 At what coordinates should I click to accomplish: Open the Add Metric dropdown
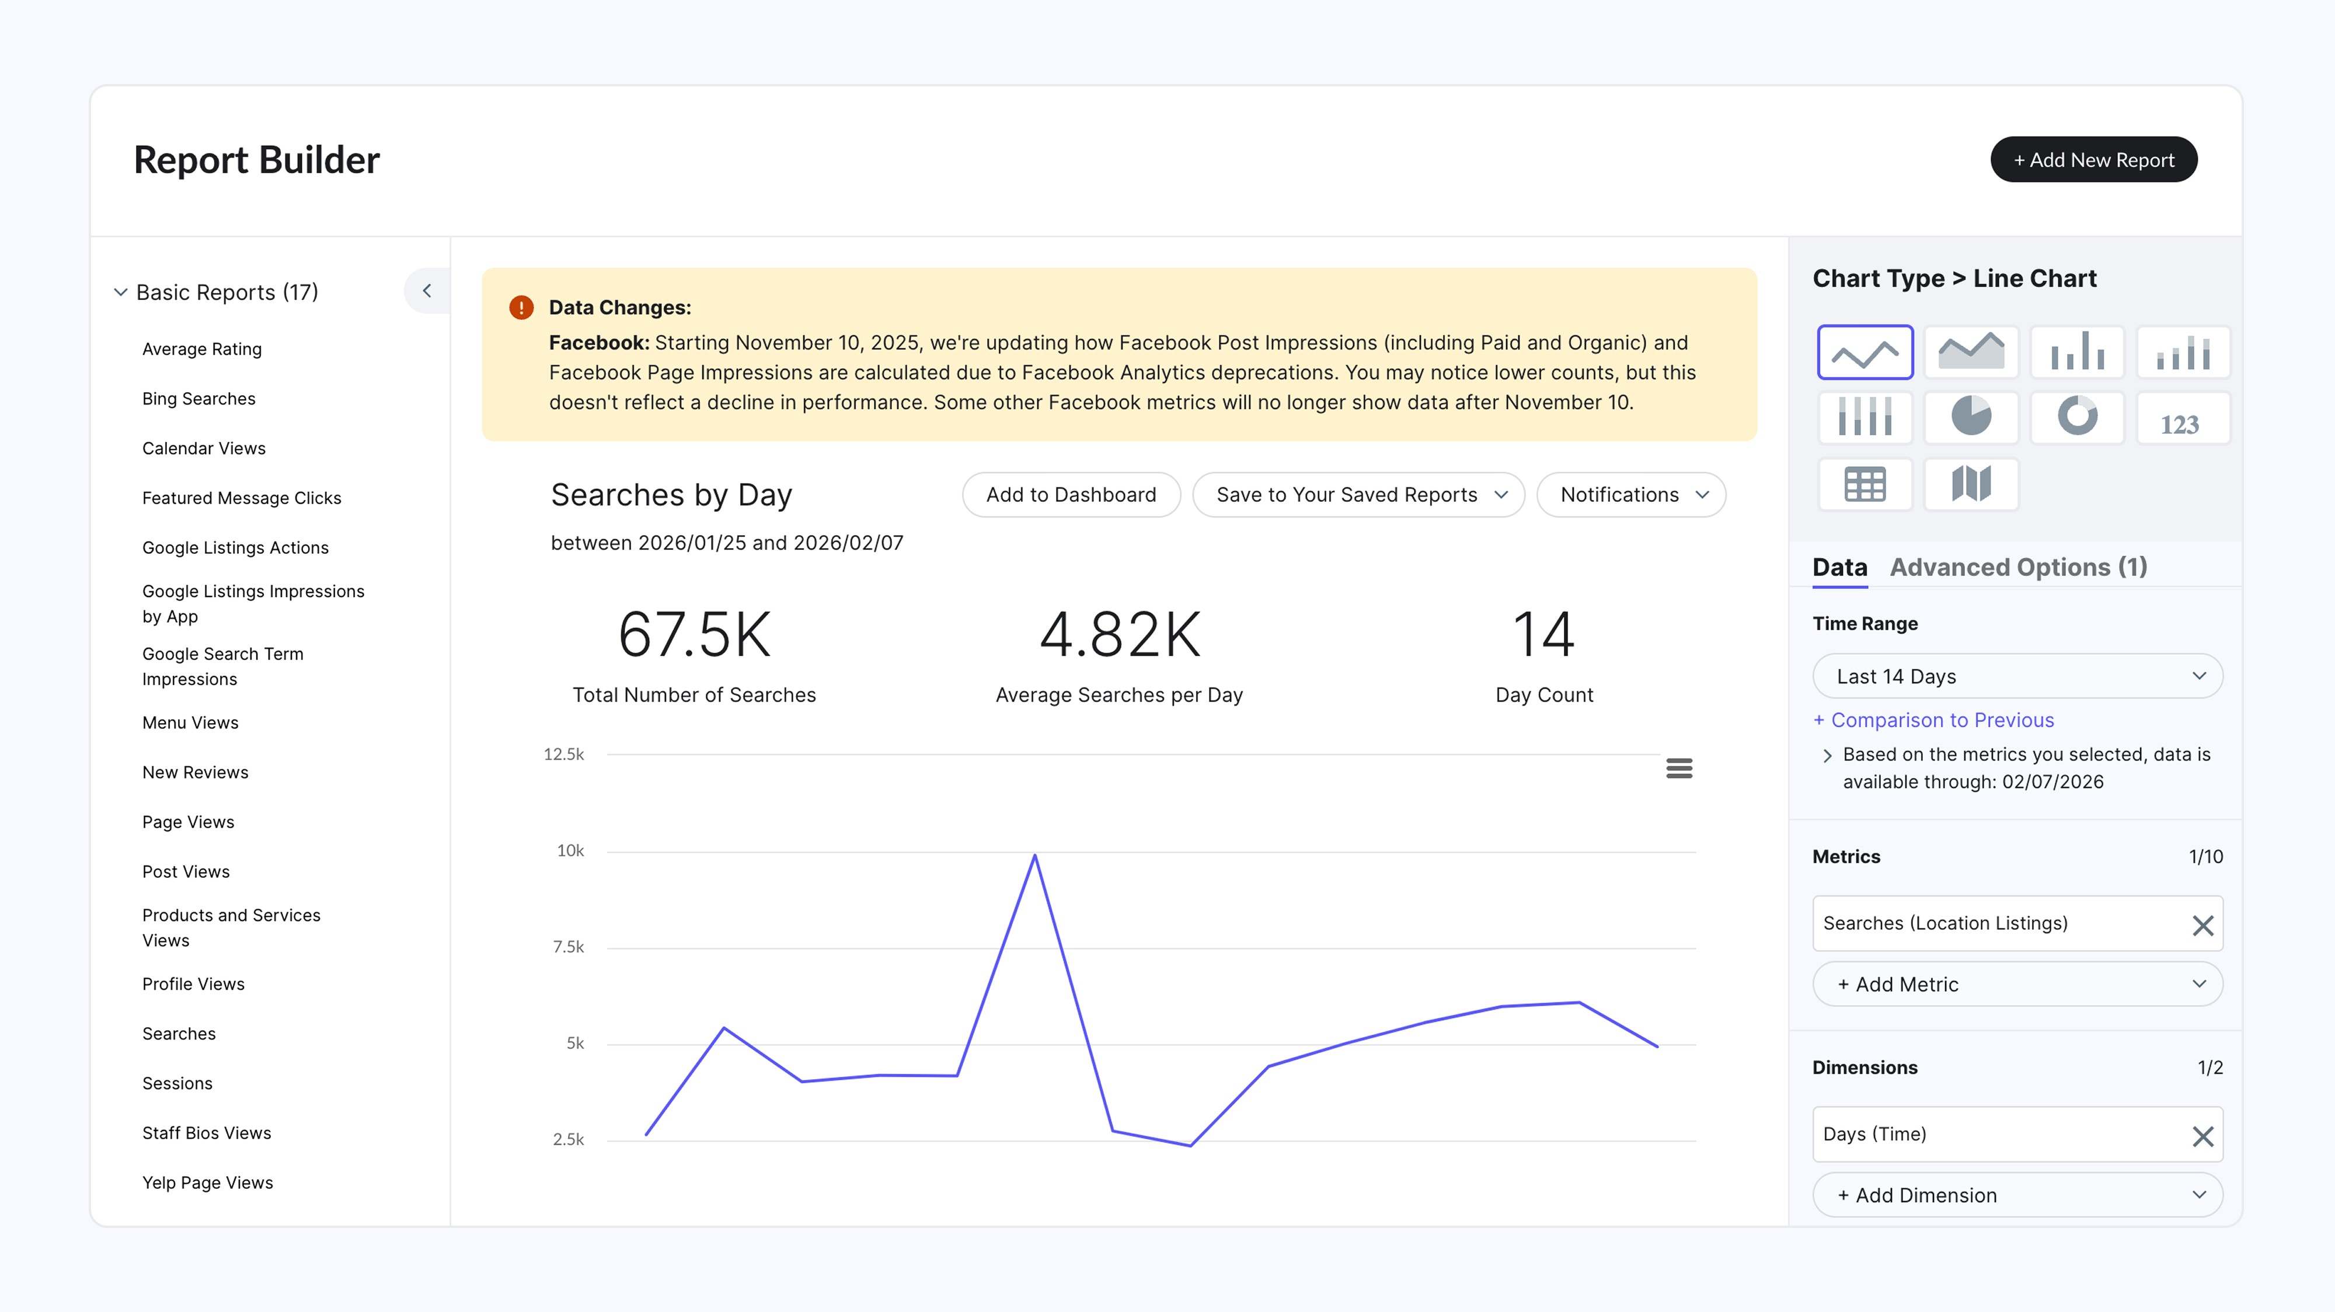(2017, 984)
